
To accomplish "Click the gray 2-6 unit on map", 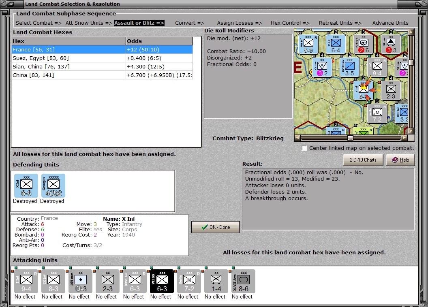I will 363,44.
